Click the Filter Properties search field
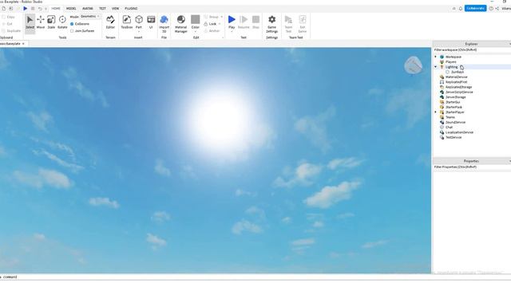Screen dimensions: 511x287 click(472, 167)
